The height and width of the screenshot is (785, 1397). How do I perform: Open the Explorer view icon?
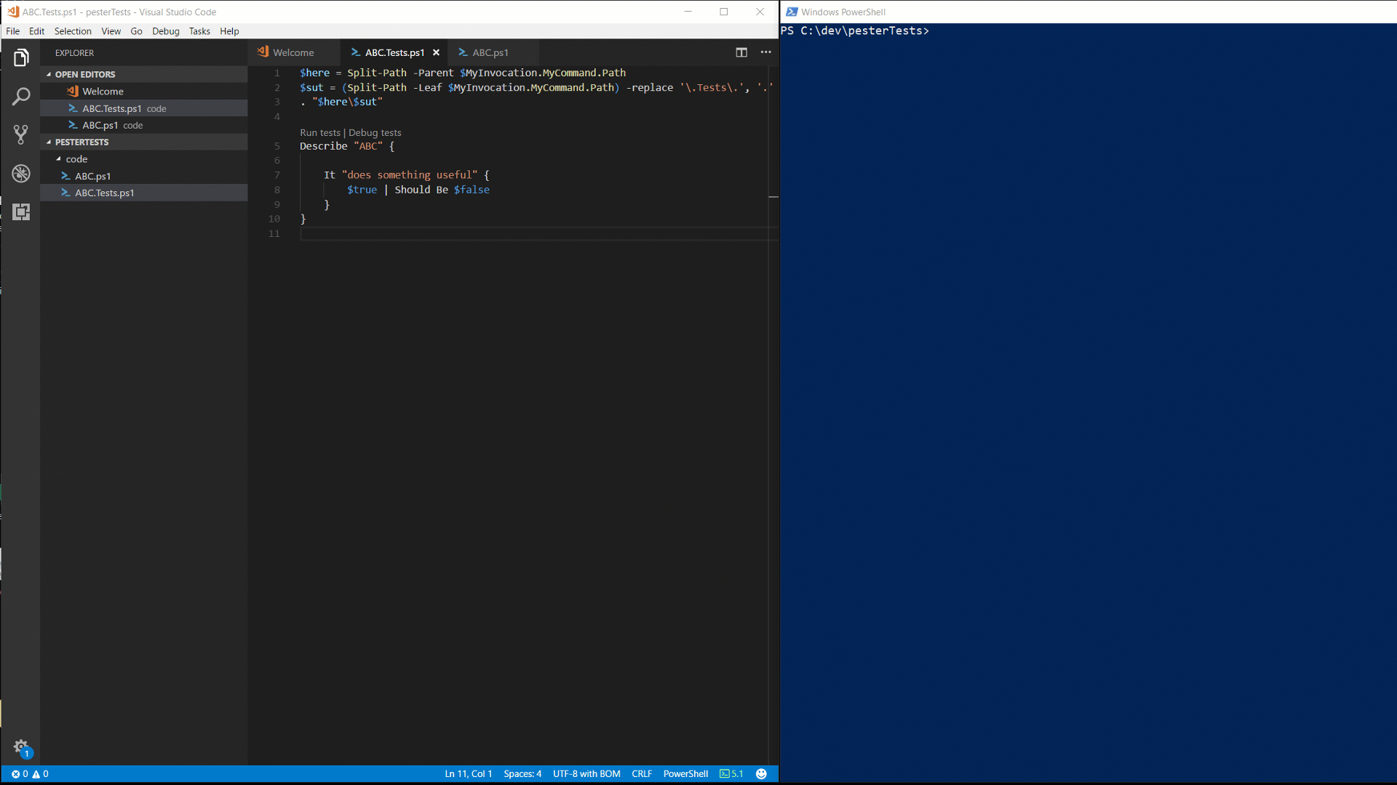tap(21, 57)
